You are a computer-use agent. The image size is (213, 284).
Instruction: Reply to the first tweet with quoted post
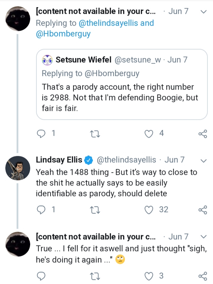pos(41,134)
